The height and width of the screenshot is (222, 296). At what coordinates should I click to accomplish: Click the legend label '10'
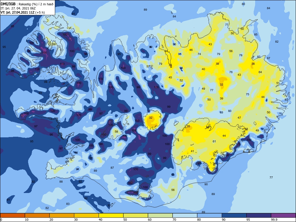click(27, 220)
